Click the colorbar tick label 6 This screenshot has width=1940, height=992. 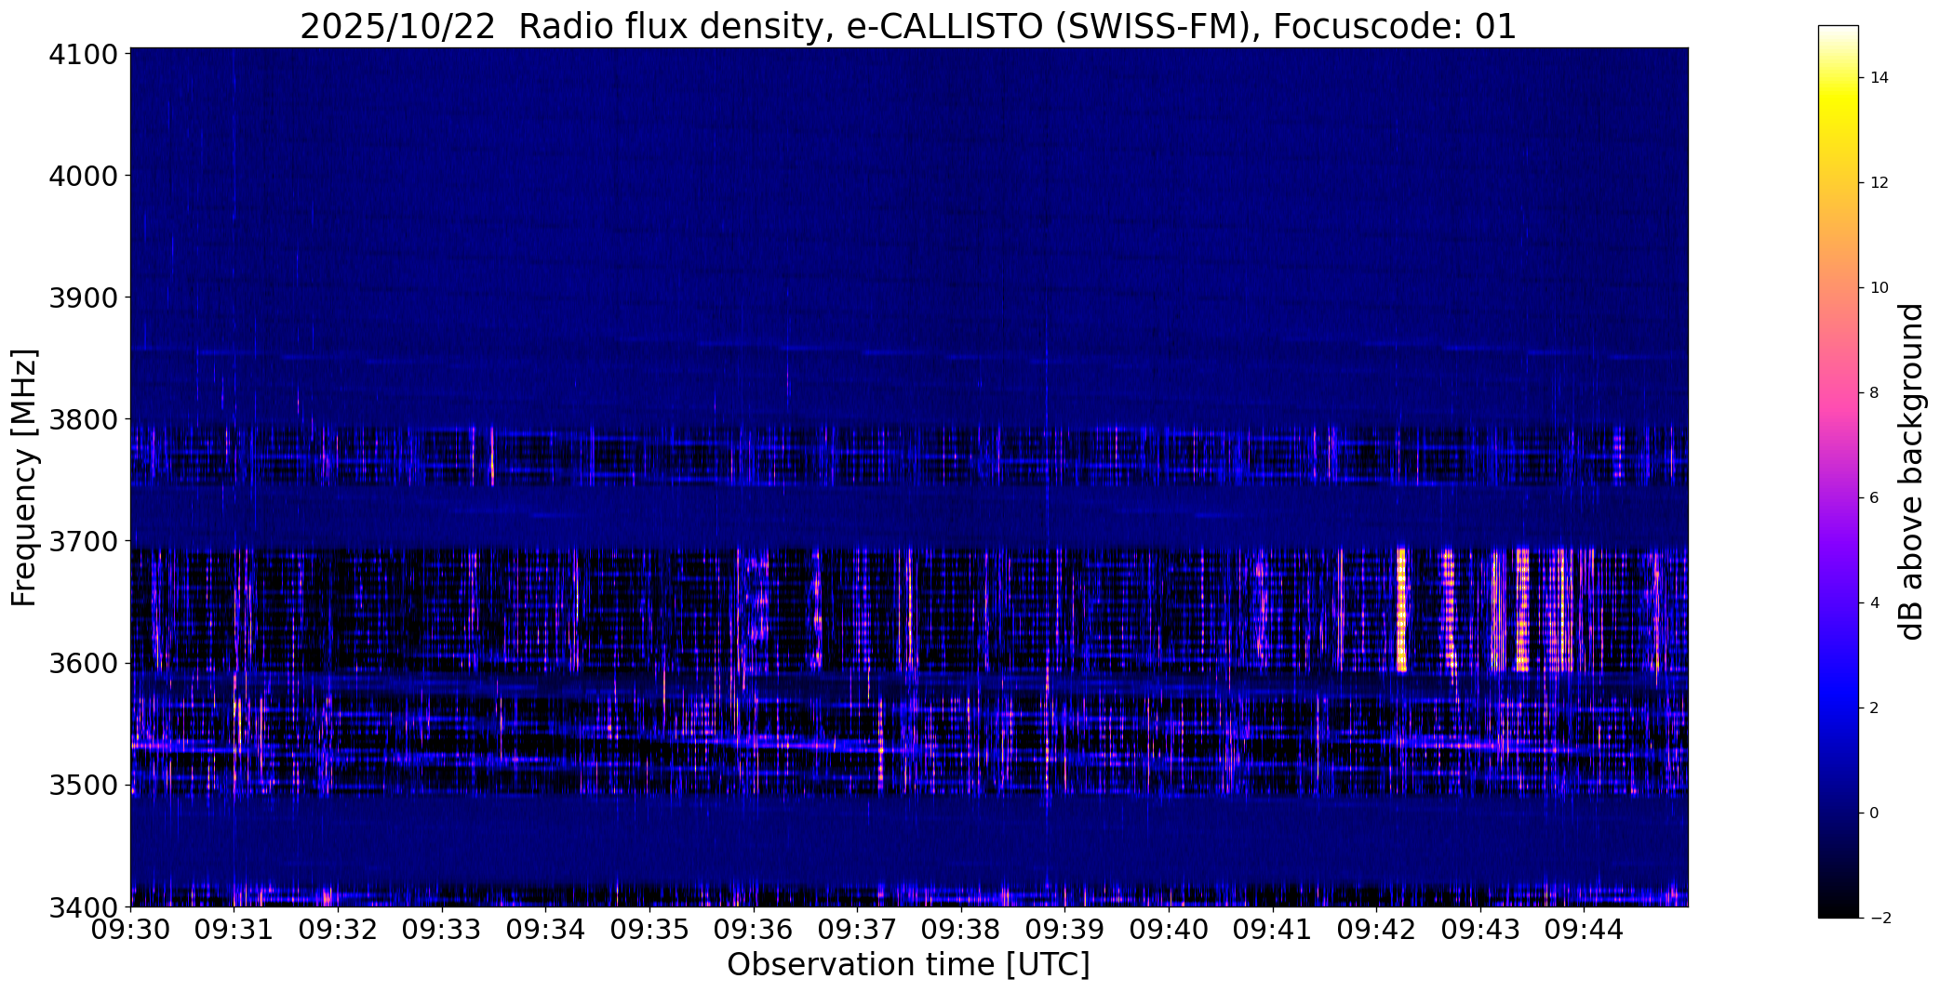tap(1874, 497)
